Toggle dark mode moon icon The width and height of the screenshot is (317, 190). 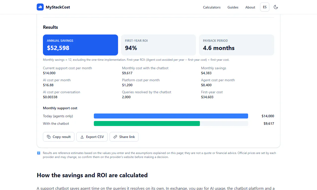(276, 7)
